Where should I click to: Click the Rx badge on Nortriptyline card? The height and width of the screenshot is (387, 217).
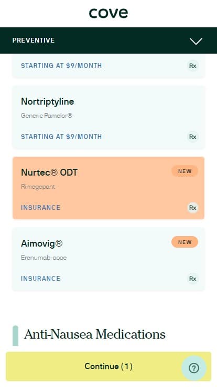pos(193,137)
